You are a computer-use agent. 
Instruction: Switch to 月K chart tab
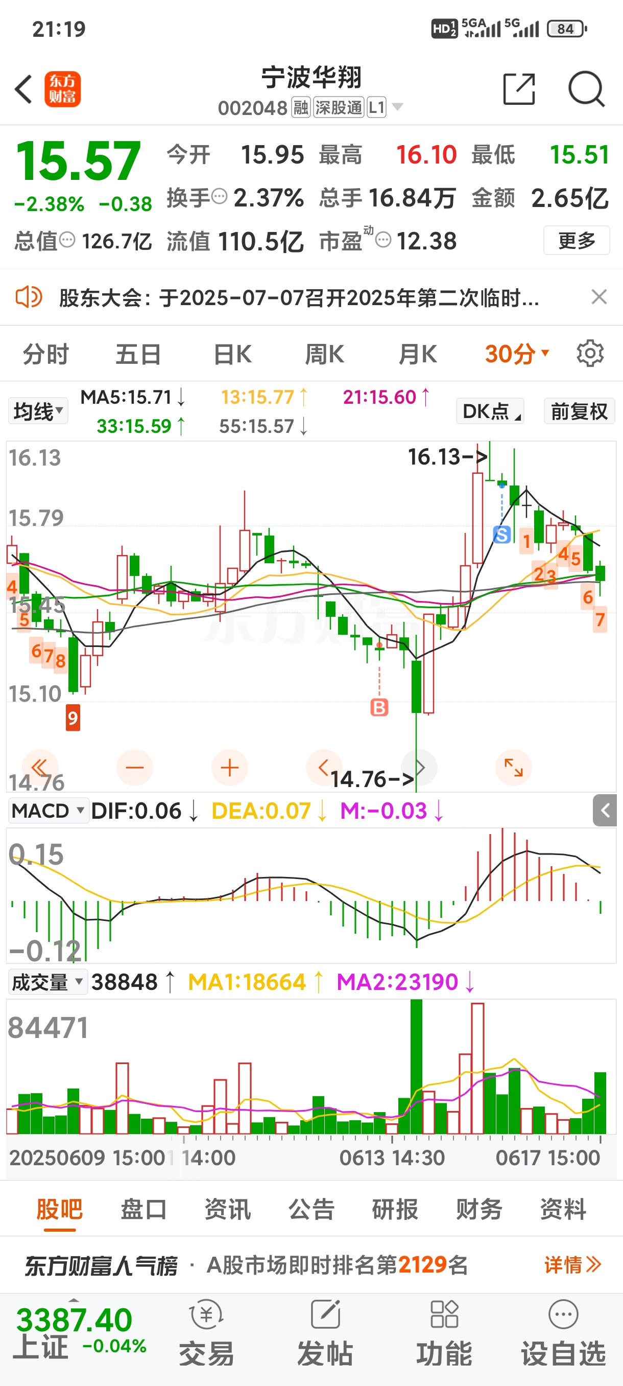point(417,354)
